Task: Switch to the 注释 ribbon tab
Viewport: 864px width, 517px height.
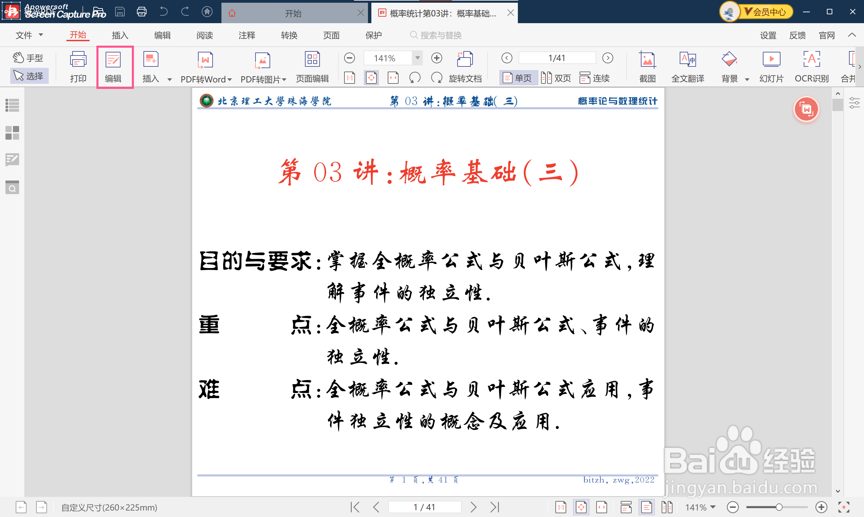Action: point(247,35)
